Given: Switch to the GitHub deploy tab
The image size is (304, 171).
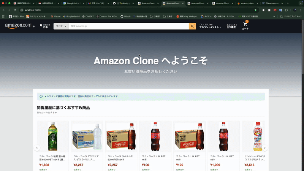Looking at the screenshot, I should [123, 3].
